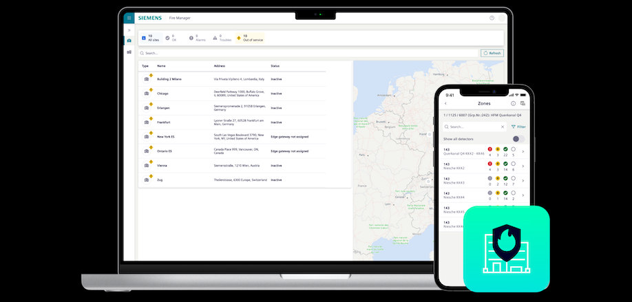
Task: Click the Siemensstraße, 1210 Wien address
Action: point(237,166)
